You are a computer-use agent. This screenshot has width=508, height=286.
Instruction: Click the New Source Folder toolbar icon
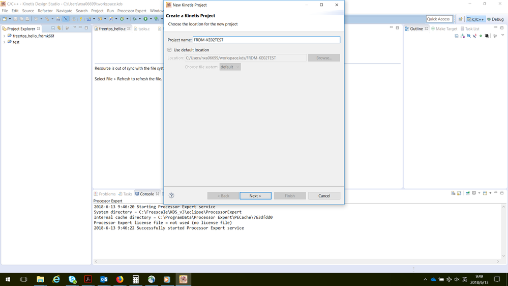pos(100,19)
